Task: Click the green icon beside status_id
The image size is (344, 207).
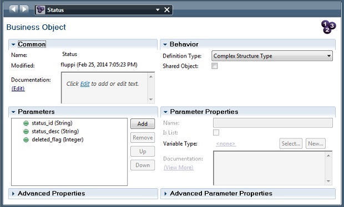Action: point(26,123)
